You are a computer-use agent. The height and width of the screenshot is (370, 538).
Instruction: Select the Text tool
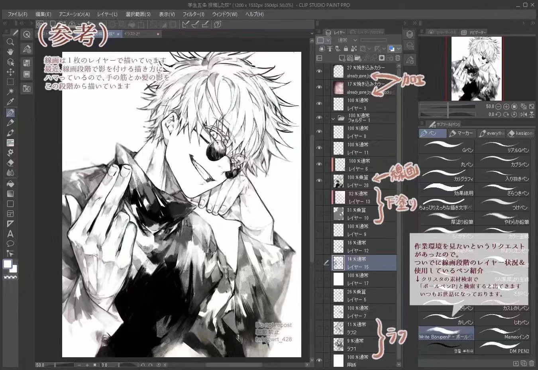coord(10,234)
